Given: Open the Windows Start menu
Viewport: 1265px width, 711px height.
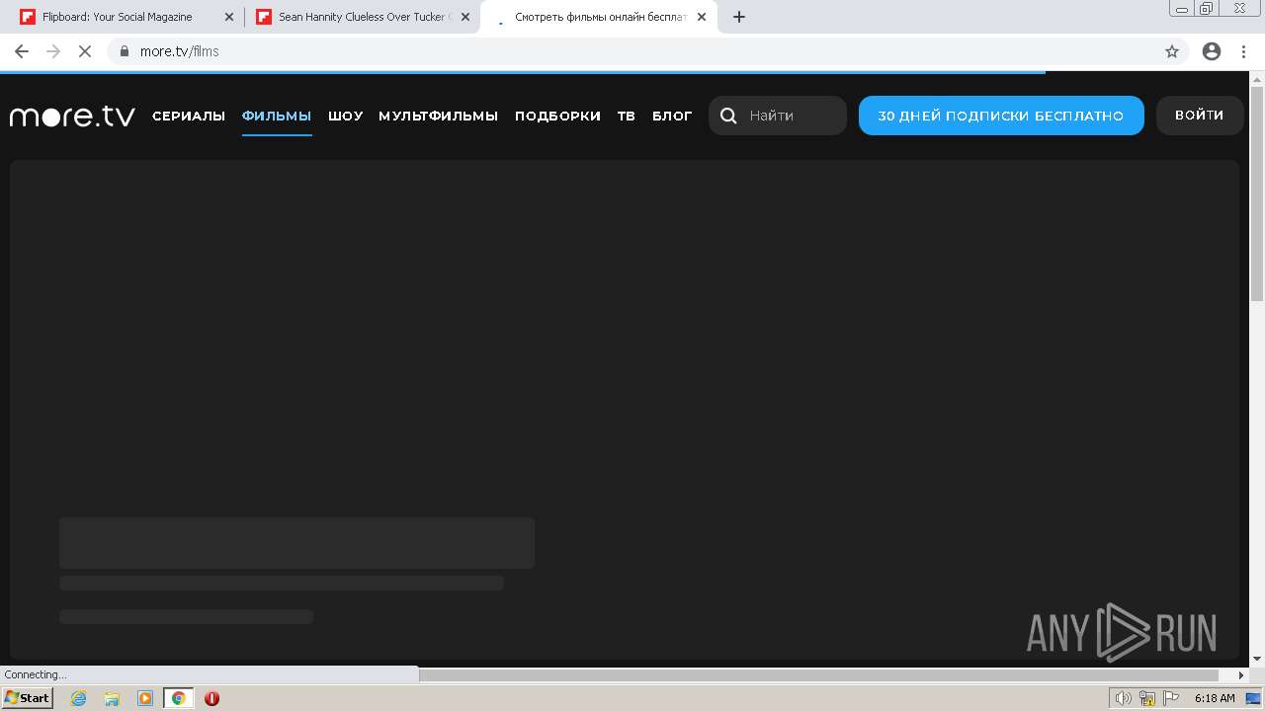Looking at the screenshot, I should pyautogui.click(x=28, y=698).
